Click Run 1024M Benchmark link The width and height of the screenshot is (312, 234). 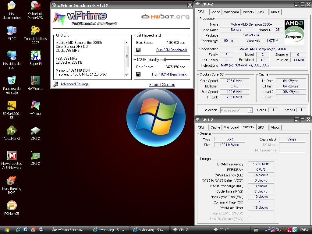[169, 74]
